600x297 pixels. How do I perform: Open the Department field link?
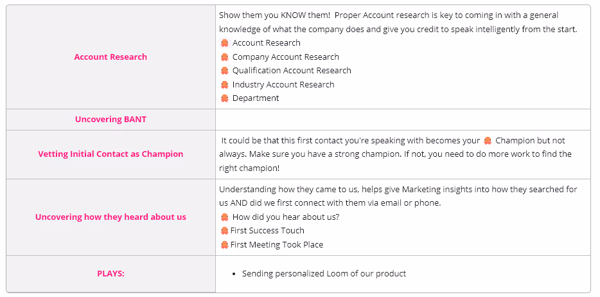point(256,98)
